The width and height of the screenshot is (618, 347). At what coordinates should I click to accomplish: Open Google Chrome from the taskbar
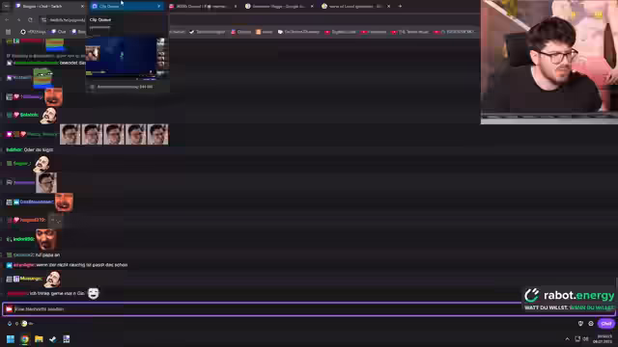25,339
